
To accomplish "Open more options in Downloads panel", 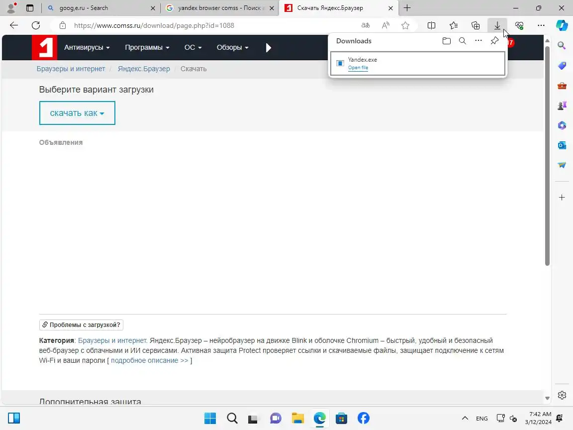I will click(x=478, y=41).
